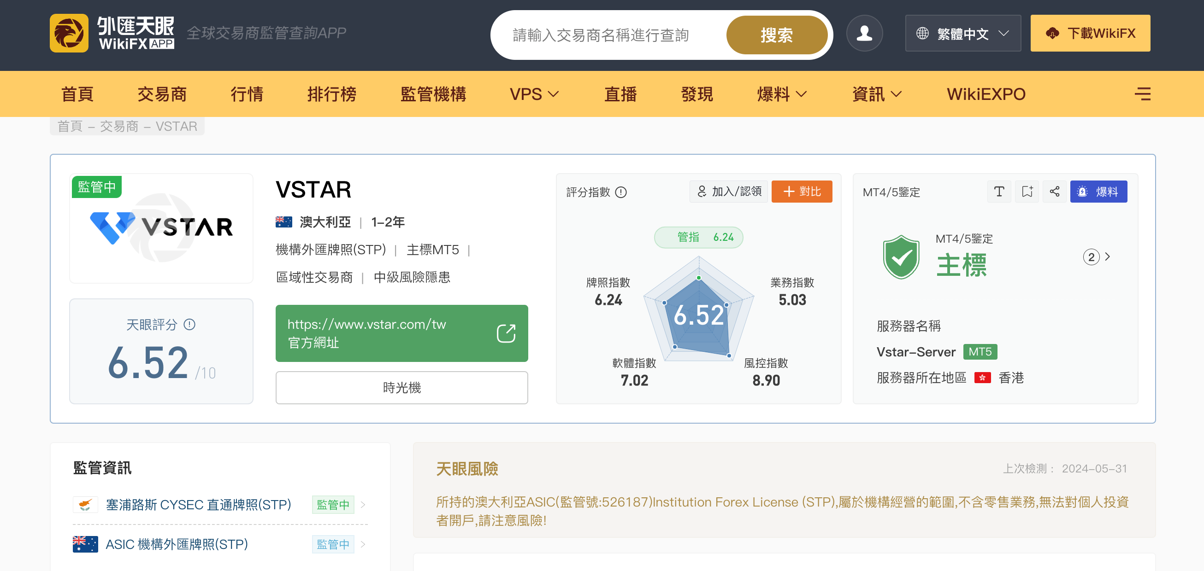Screen dimensions: 1204x571
Task: Open the WikiEXPO menu item
Action: pyautogui.click(x=985, y=94)
